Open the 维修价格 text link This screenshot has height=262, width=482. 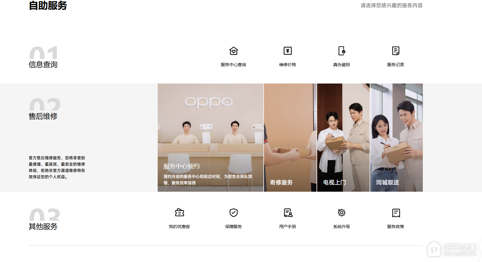pyautogui.click(x=287, y=65)
